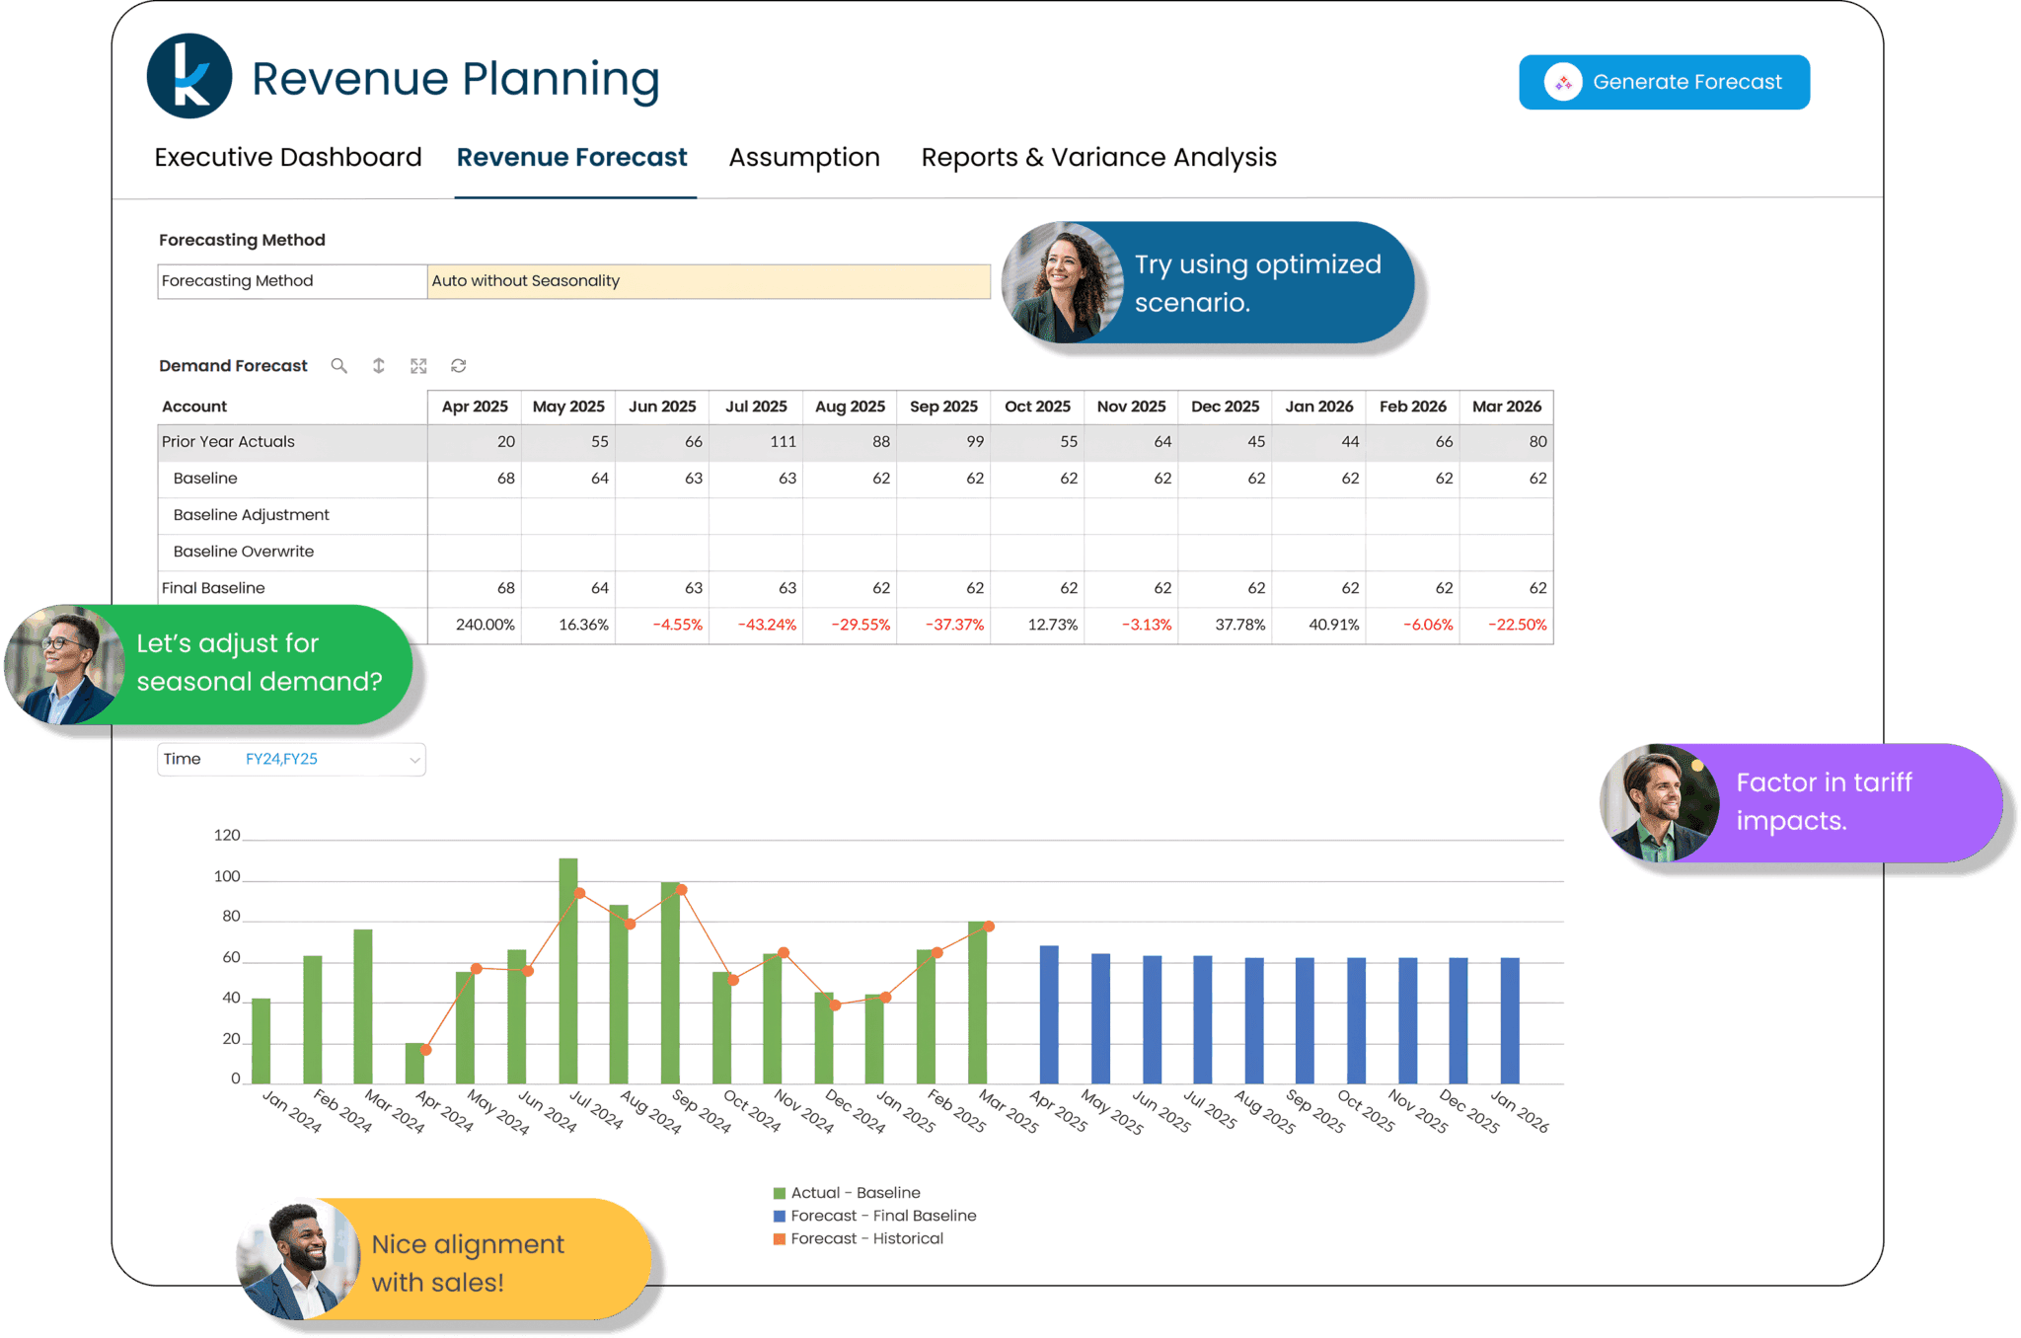The image size is (2021, 1338).
Task: Expand Demand Forecast grid to fullscreen
Action: pyautogui.click(x=418, y=365)
